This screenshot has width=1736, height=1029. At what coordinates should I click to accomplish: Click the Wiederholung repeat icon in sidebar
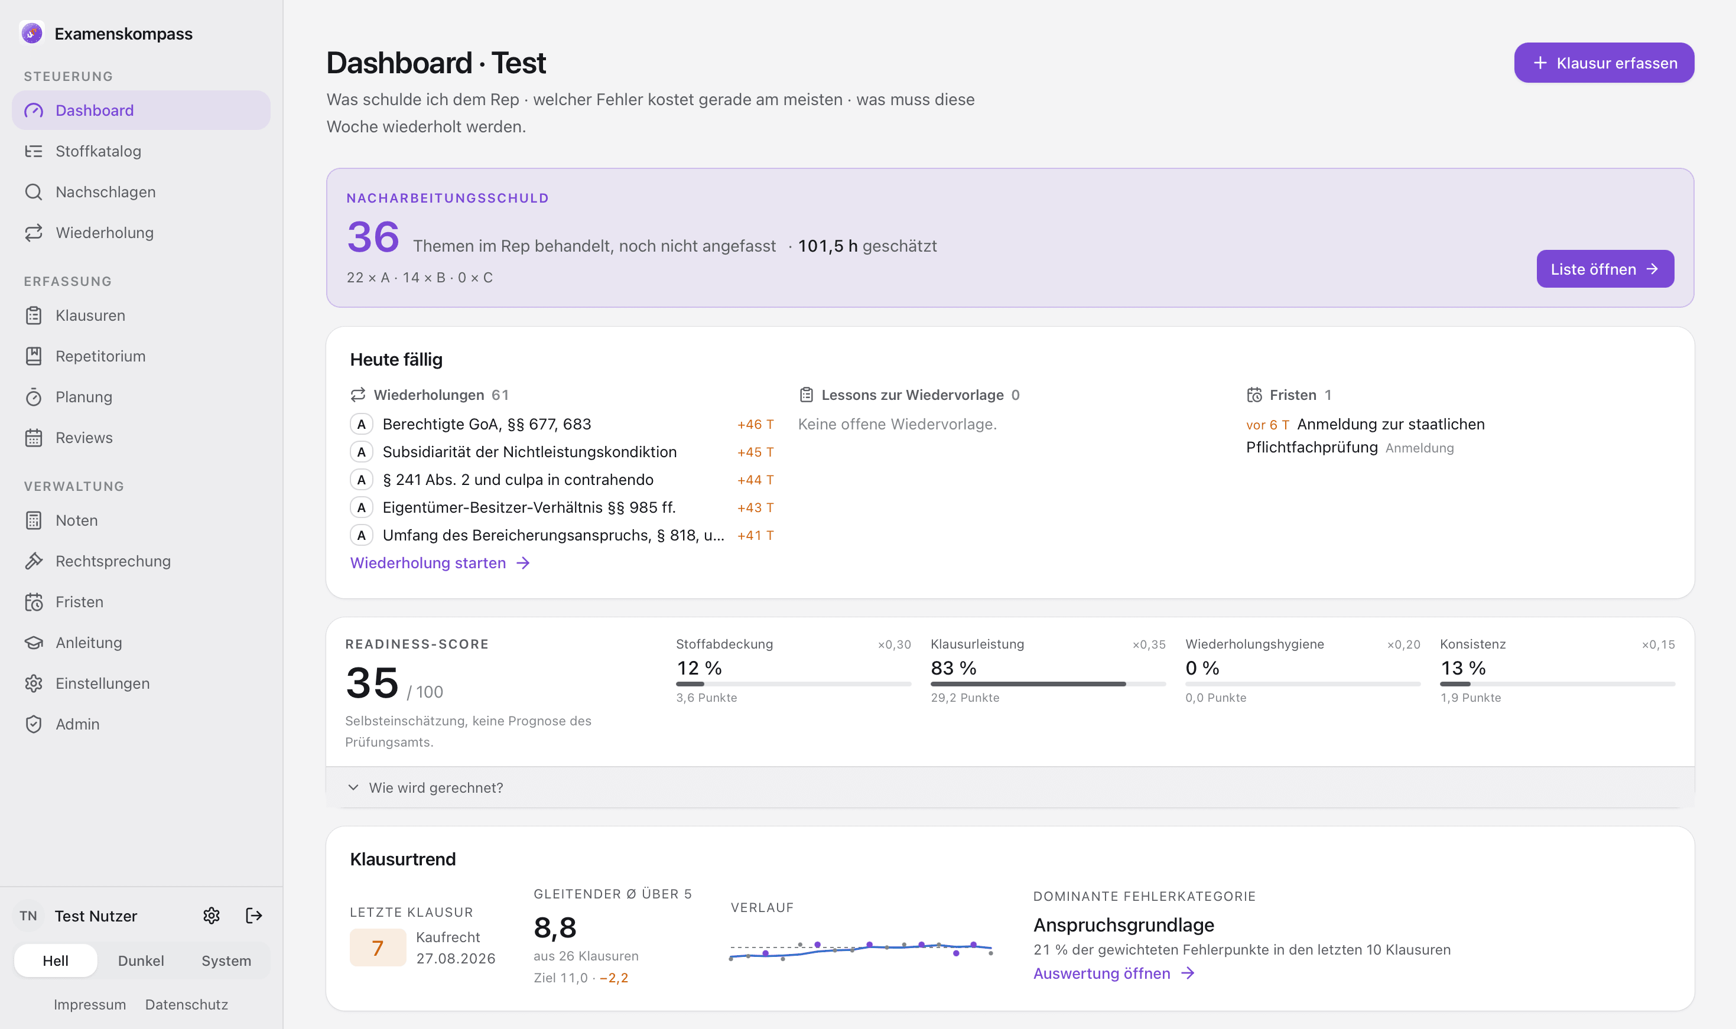(x=33, y=233)
